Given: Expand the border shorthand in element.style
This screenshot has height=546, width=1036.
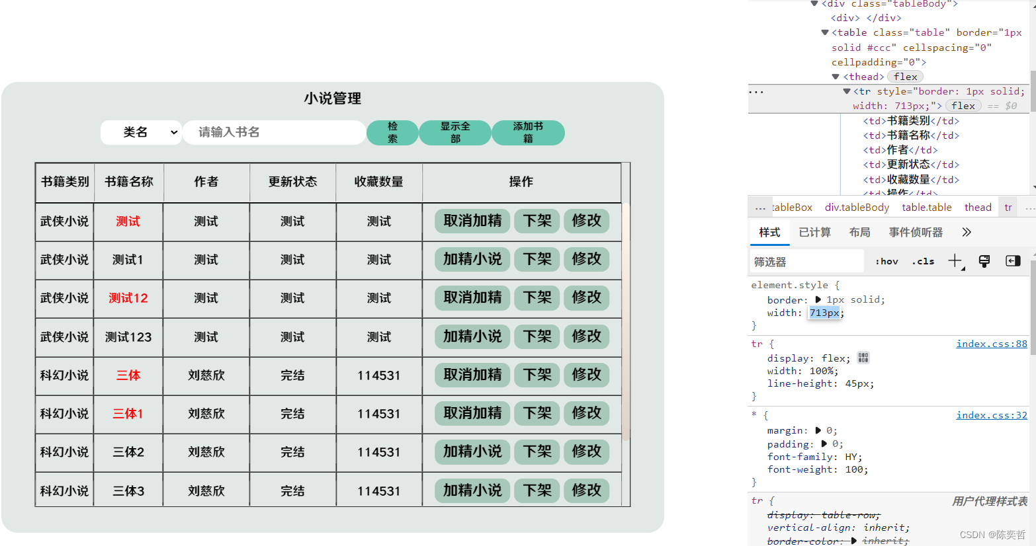Looking at the screenshot, I should (x=818, y=299).
